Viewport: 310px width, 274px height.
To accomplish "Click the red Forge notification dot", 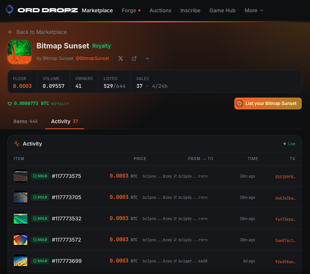I will tap(139, 10).
